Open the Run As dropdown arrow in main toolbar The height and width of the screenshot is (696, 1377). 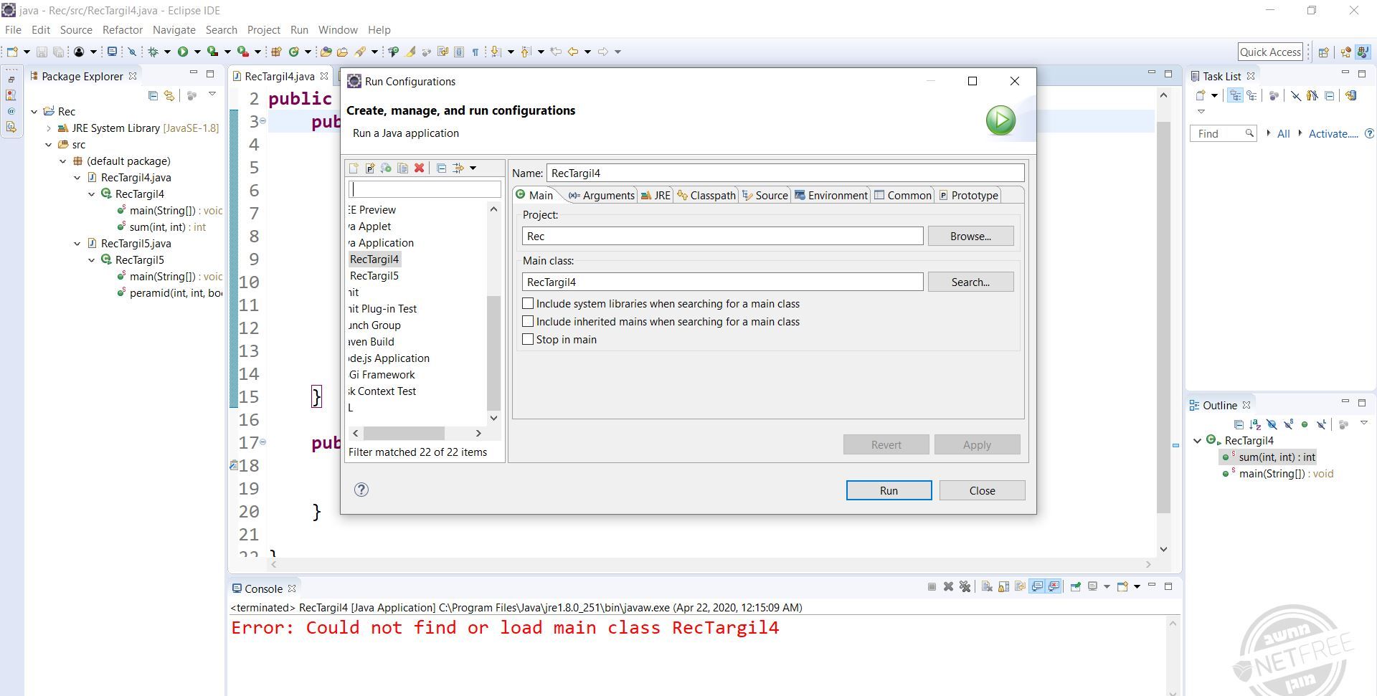coord(197,52)
